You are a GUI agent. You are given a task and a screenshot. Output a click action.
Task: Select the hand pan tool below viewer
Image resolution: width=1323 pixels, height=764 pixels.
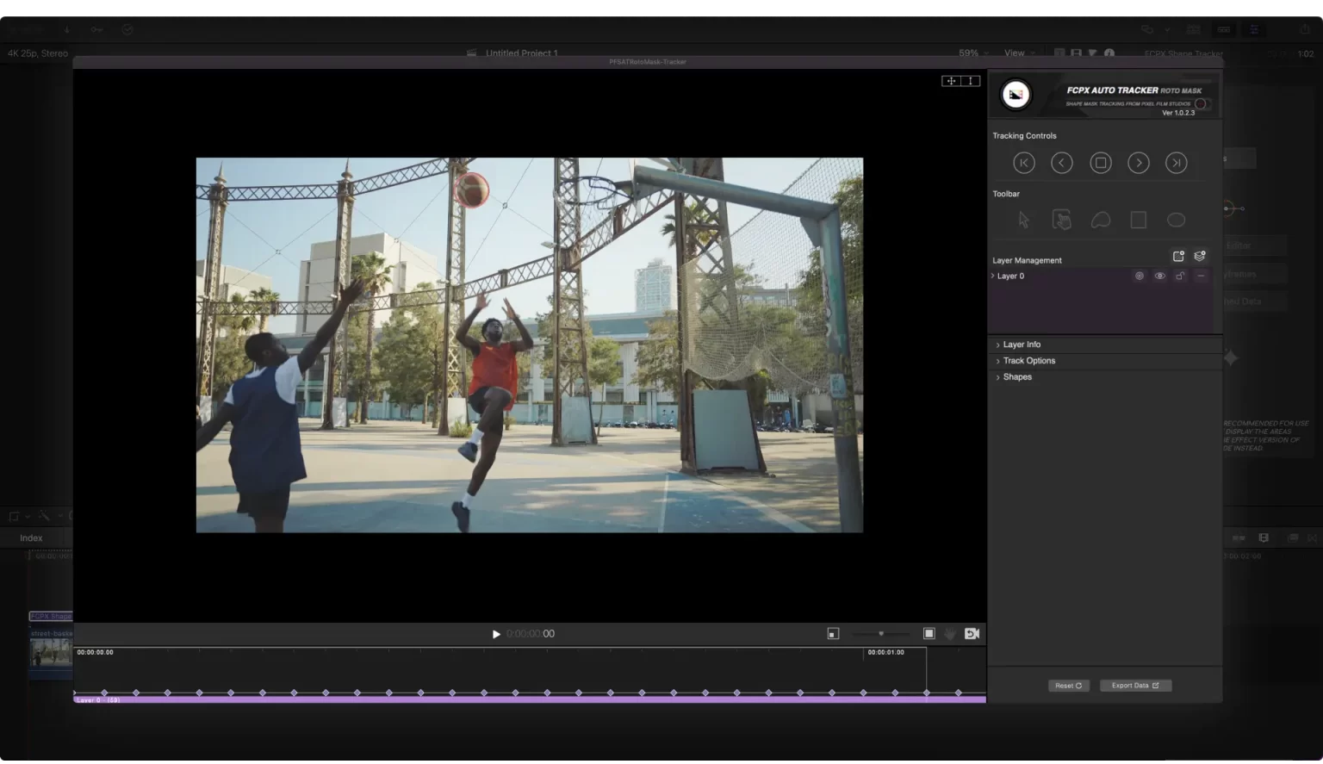[950, 634]
